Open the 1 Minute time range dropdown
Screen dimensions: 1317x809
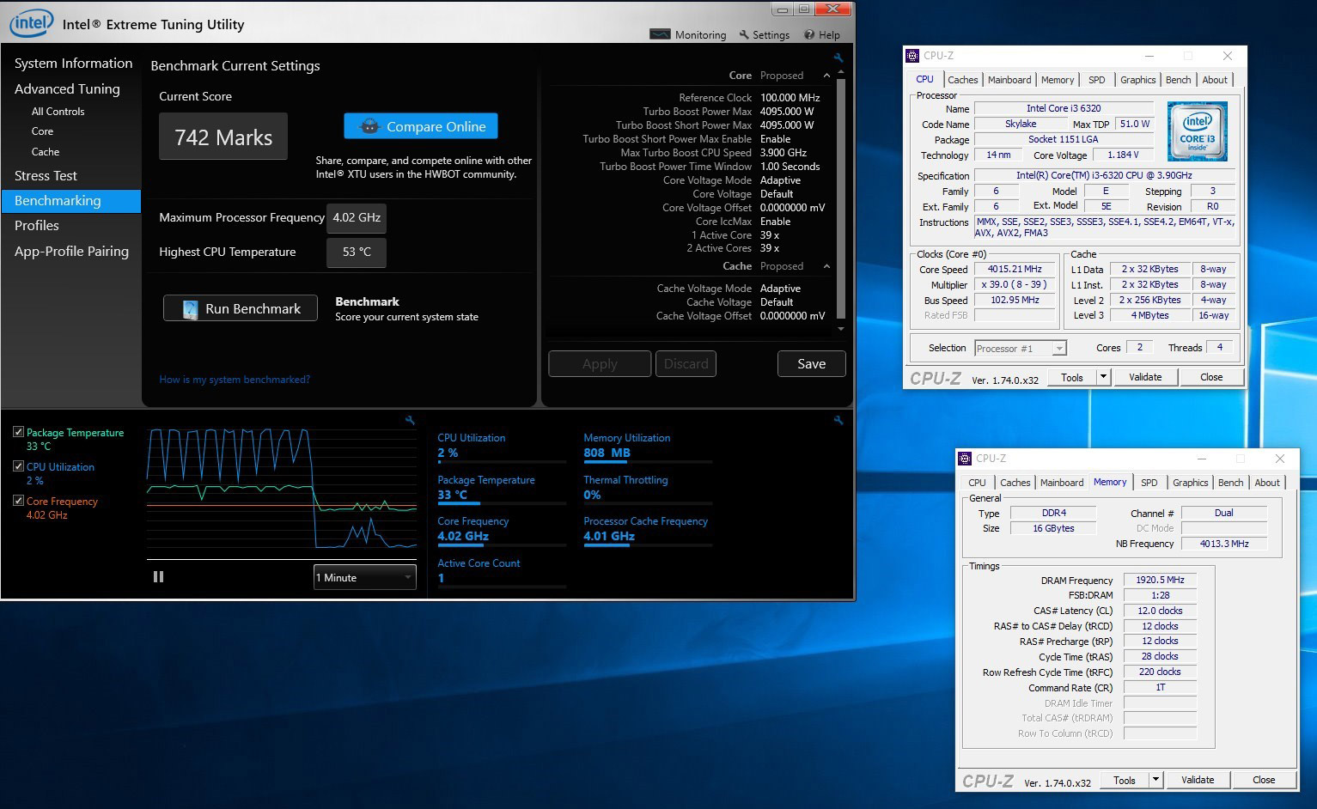point(364,577)
